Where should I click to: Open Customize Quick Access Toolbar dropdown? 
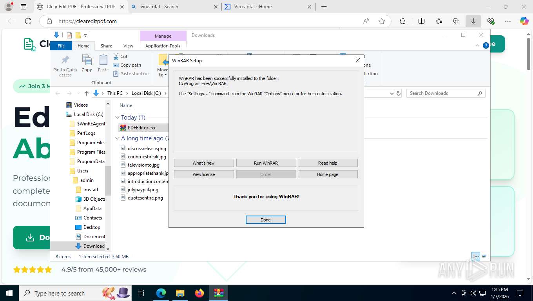(x=85, y=36)
